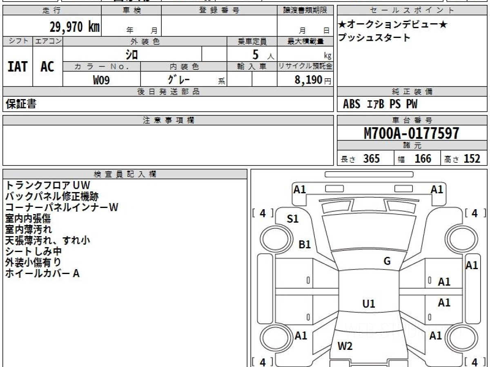Image resolution: width=490 pixels, height=367 pixels.
Task: Click the 最大積載量 header
Action: pyautogui.click(x=305, y=41)
